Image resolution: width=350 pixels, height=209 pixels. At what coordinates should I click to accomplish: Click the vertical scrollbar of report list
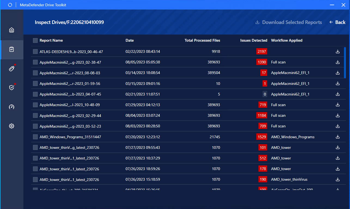(345, 63)
